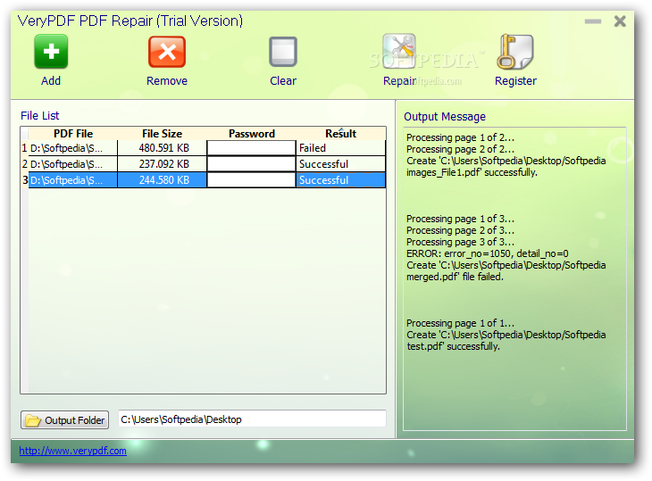Click 'Processing page 1 of 1' line

[x=460, y=323]
